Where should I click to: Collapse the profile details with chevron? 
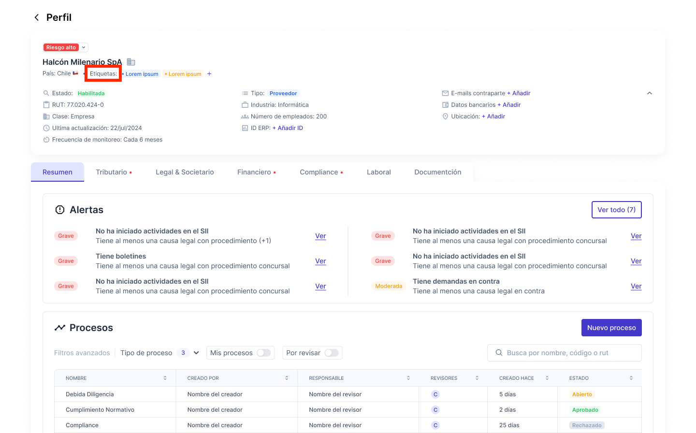[649, 93]
